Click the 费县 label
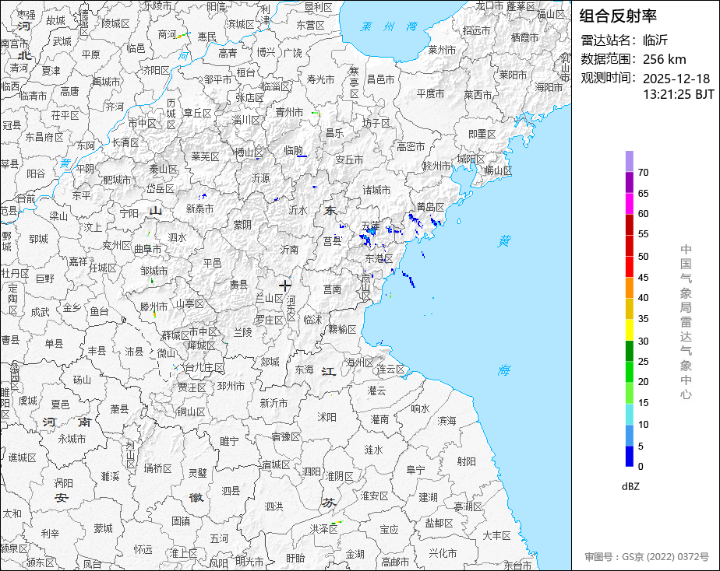Screen dimensions: 720x571 click(x=238, y=285)
